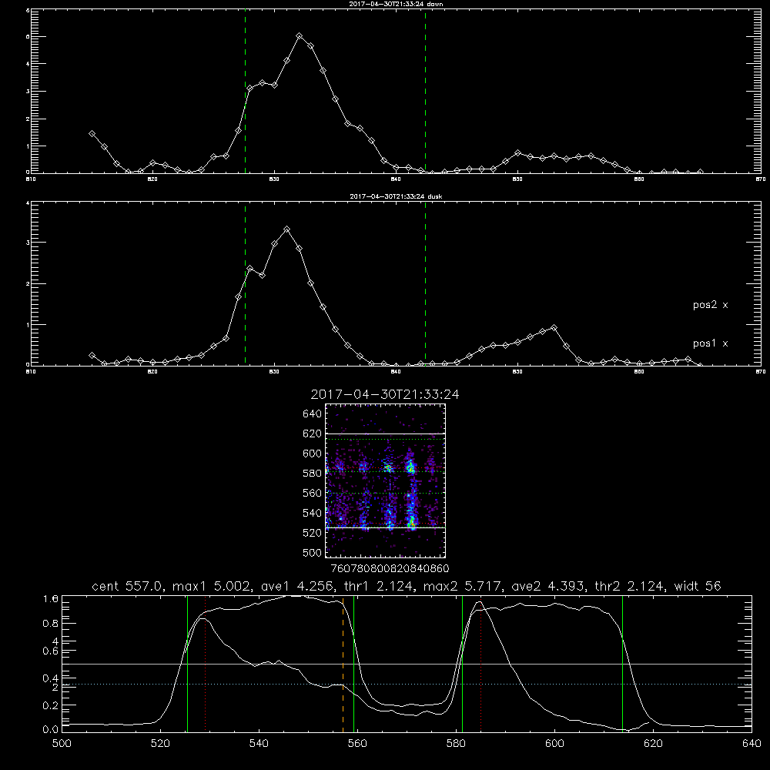
Task: Click the "pos2 x" label in dusk plot
Action: tap(710, 305)
